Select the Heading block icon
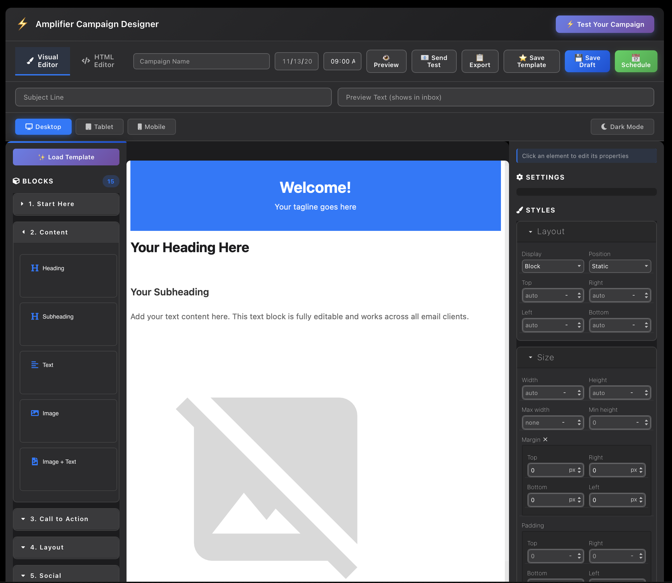This screenshot has height=583, width=672. (x=35, y=268)
